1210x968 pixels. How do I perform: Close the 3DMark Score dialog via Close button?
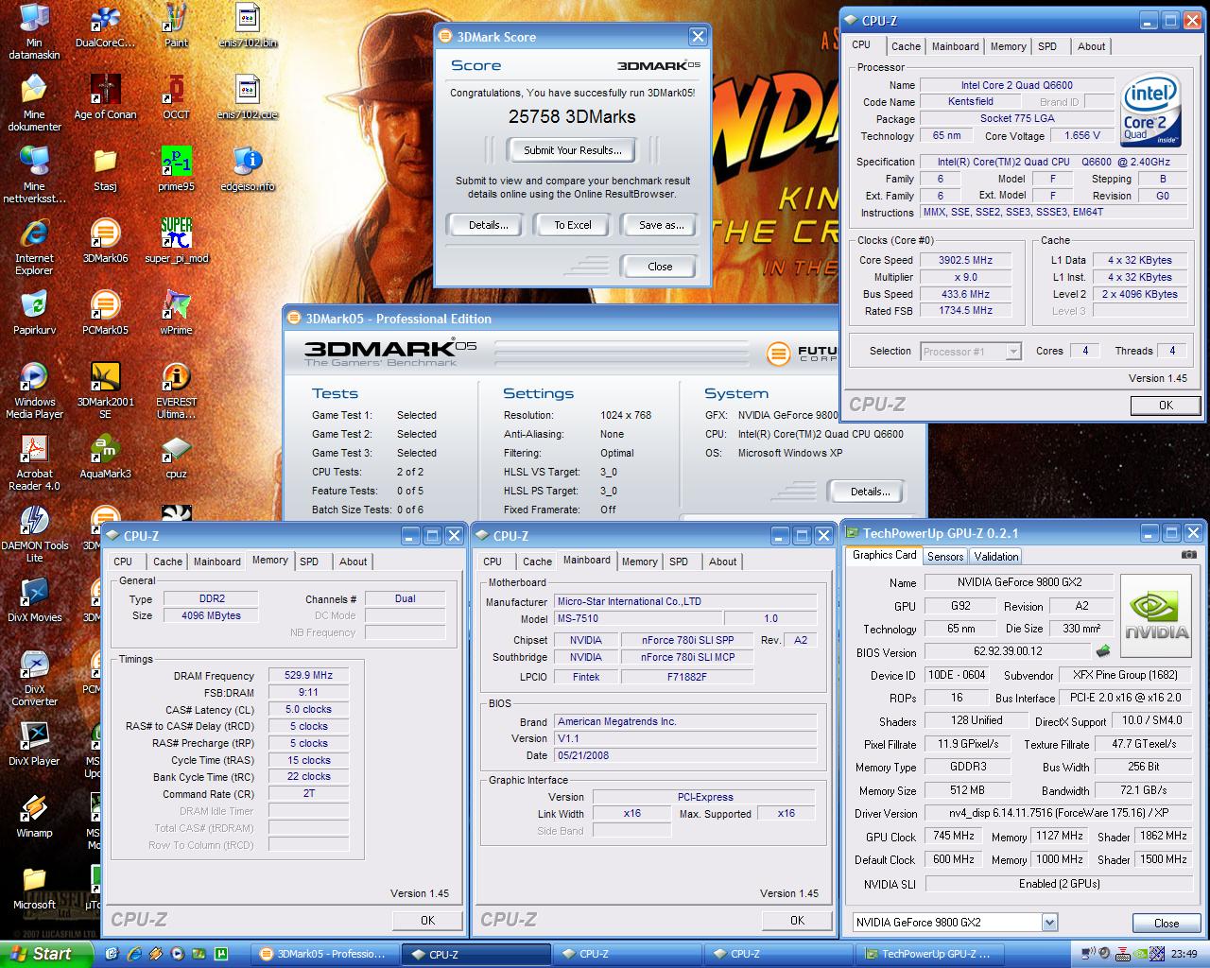[660, 267]
